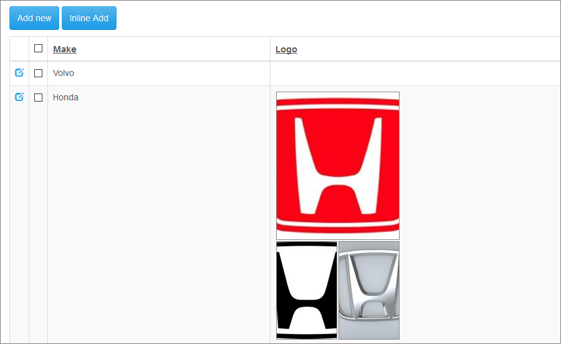Click the Honda make name text

tap(65, 97)
